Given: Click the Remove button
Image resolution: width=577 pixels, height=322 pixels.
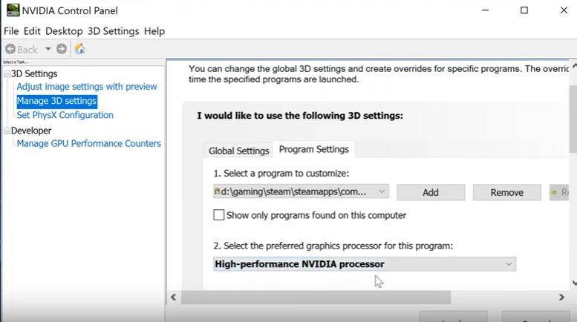Looking at the screenshot, I should 507,192.
